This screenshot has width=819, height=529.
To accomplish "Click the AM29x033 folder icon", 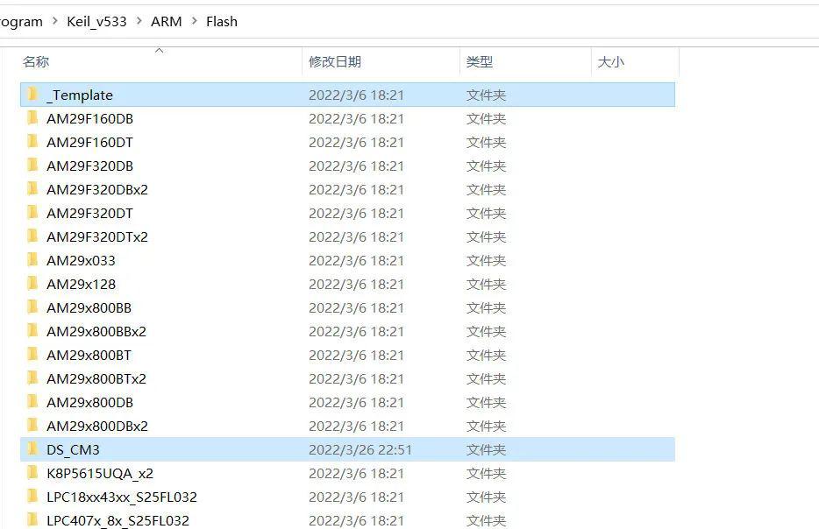I will [x=32, y=260].
